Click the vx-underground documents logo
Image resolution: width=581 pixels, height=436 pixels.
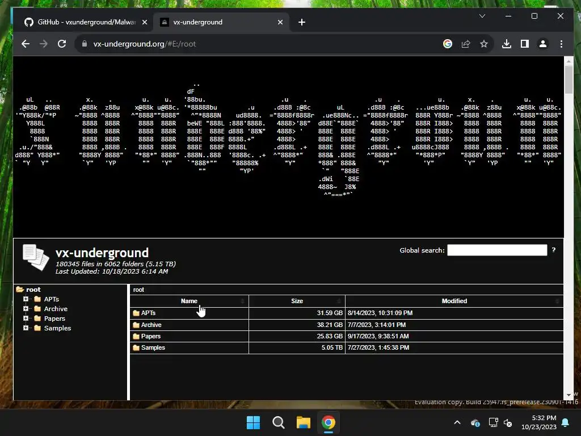[x=36, y=257]
